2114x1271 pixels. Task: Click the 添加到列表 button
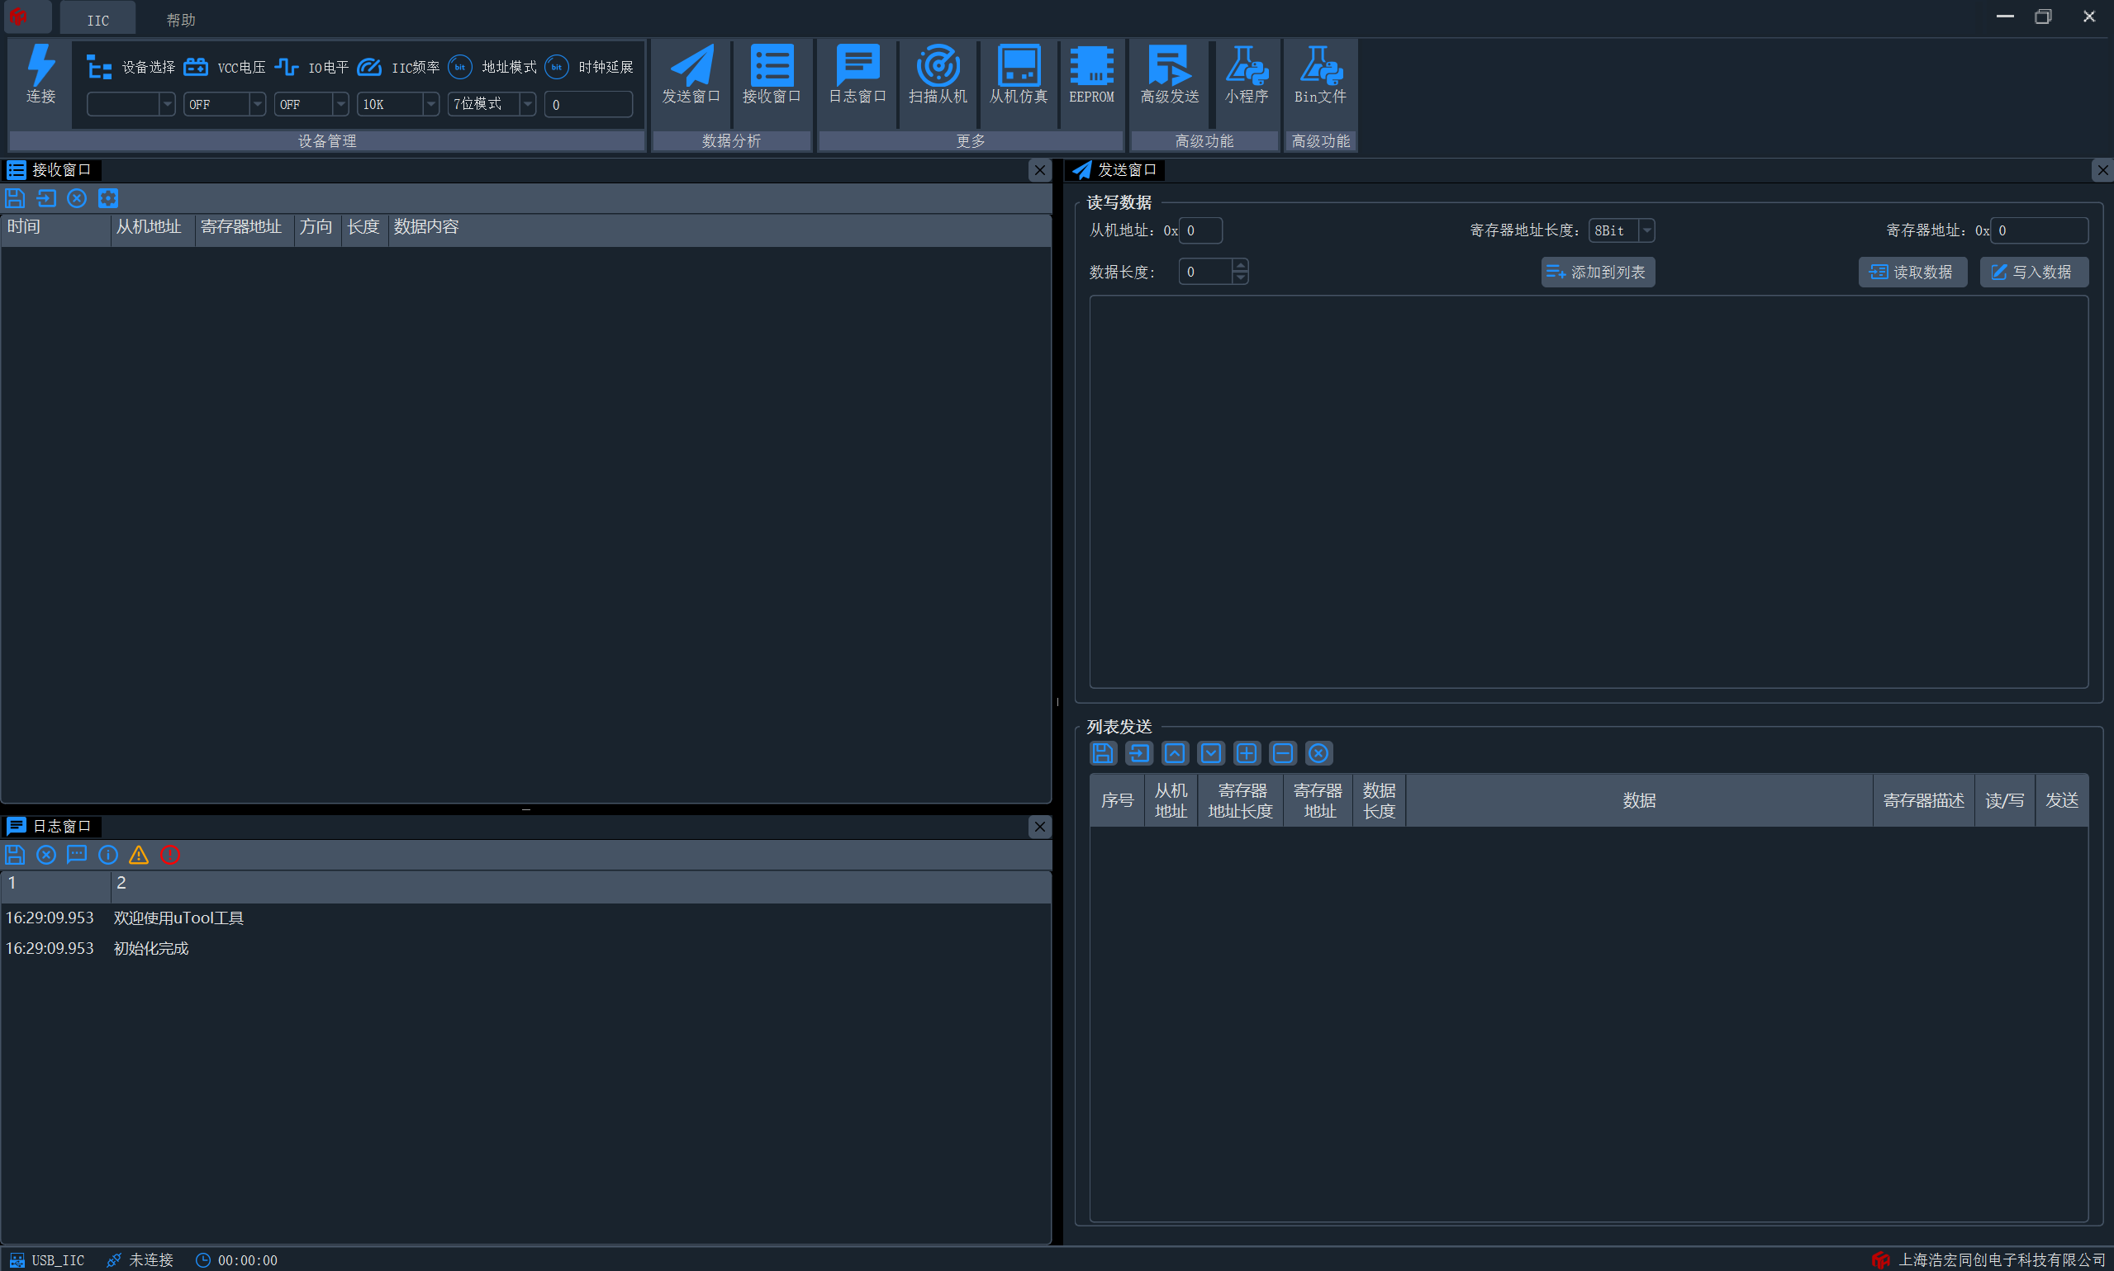click(1598, 273)
